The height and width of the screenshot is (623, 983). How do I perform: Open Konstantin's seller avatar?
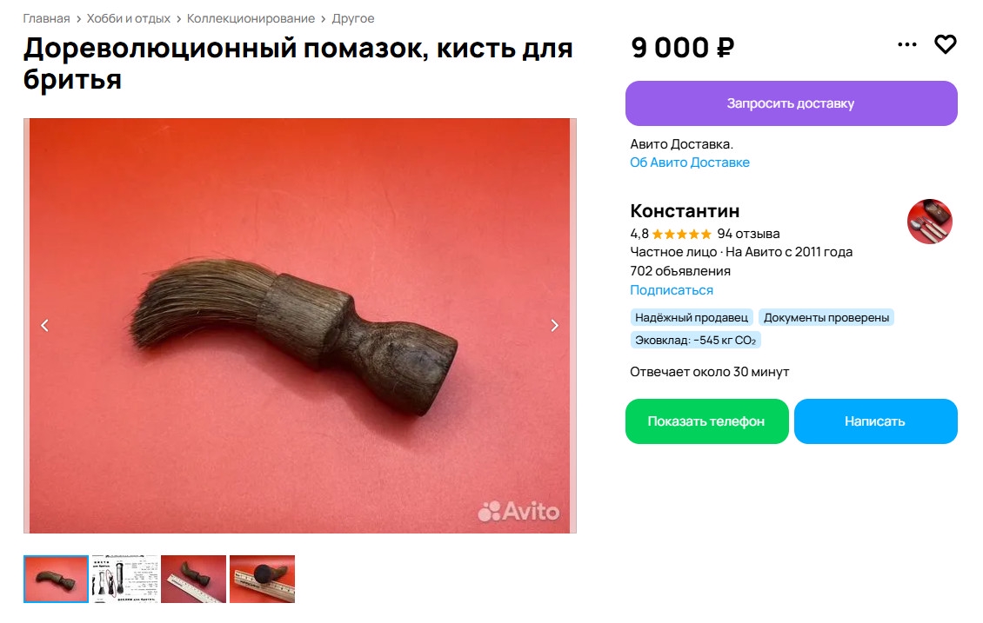[x=930, y=222]
